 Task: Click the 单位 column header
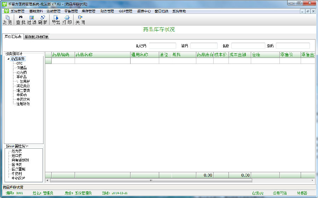pos(165,55)
